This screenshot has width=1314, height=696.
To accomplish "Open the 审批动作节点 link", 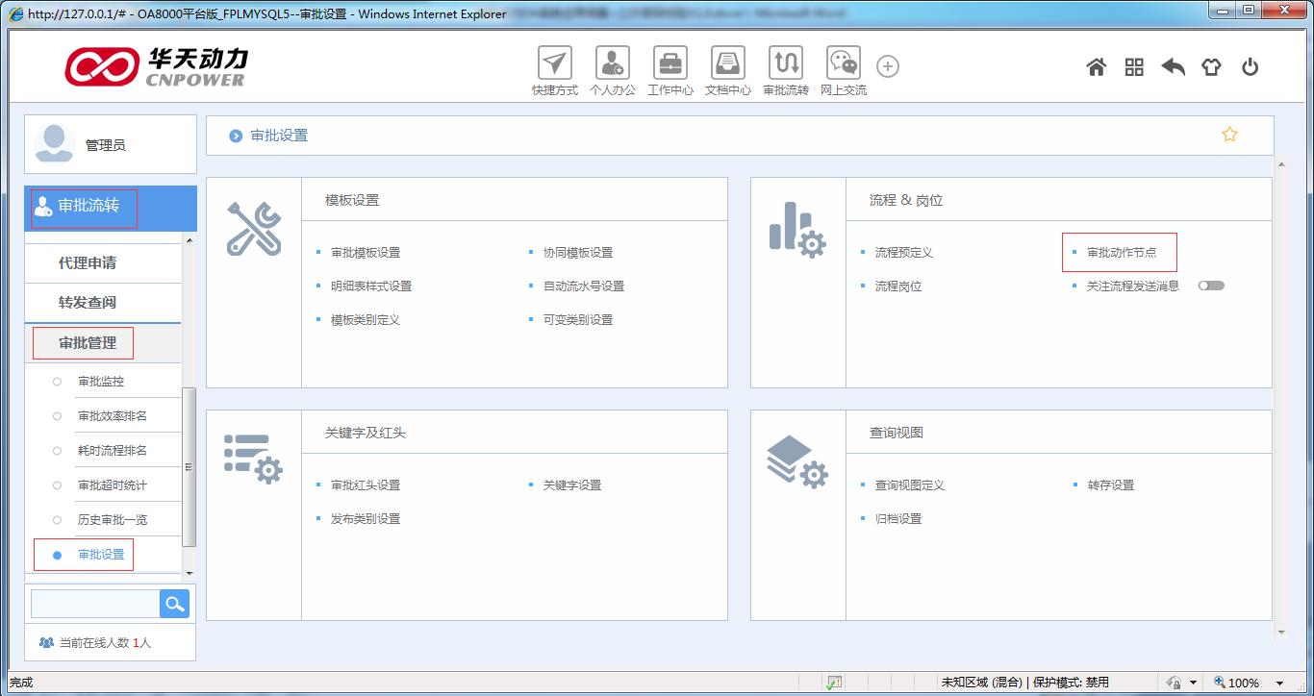I will (1119, 252).
